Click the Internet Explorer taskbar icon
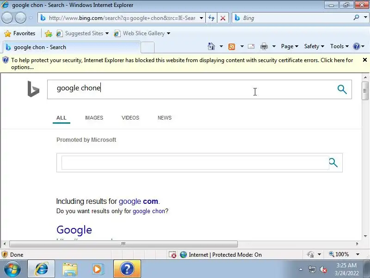This screenshot has width=370, height=278. [x=41, y=269]
